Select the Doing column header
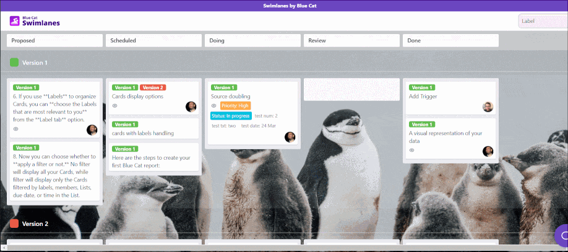 tap(252, 41)
